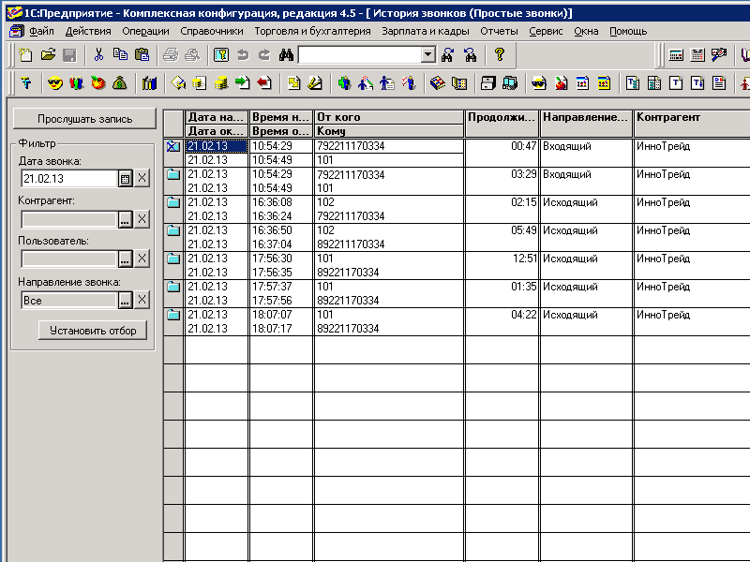Click the duration cell 00:47

tap(502, 146)
